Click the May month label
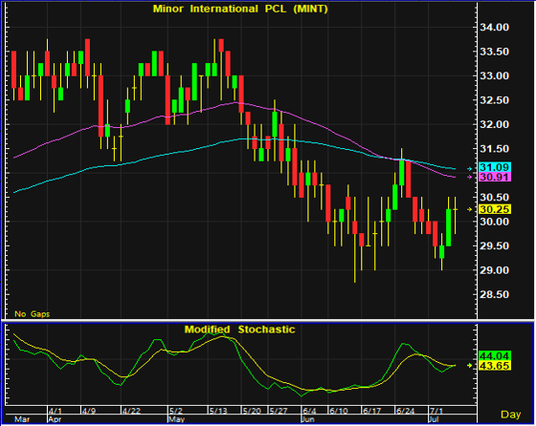The image size is (536, 426). [177, 419]
